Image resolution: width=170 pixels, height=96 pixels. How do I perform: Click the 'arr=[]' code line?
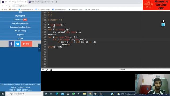point(52,27)
